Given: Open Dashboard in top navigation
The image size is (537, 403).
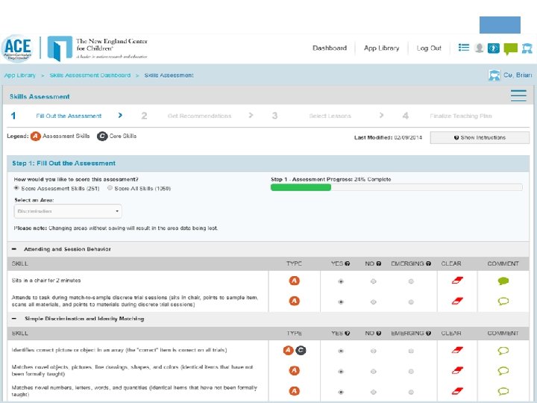Looking at the screenshot, I should tap(330, 48).
